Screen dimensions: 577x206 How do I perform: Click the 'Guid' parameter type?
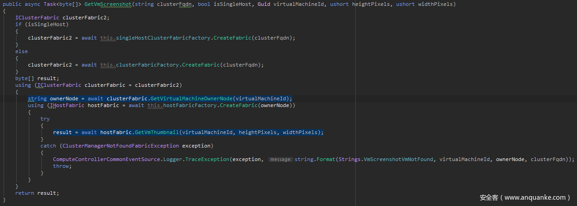click(x=264, y=4)
